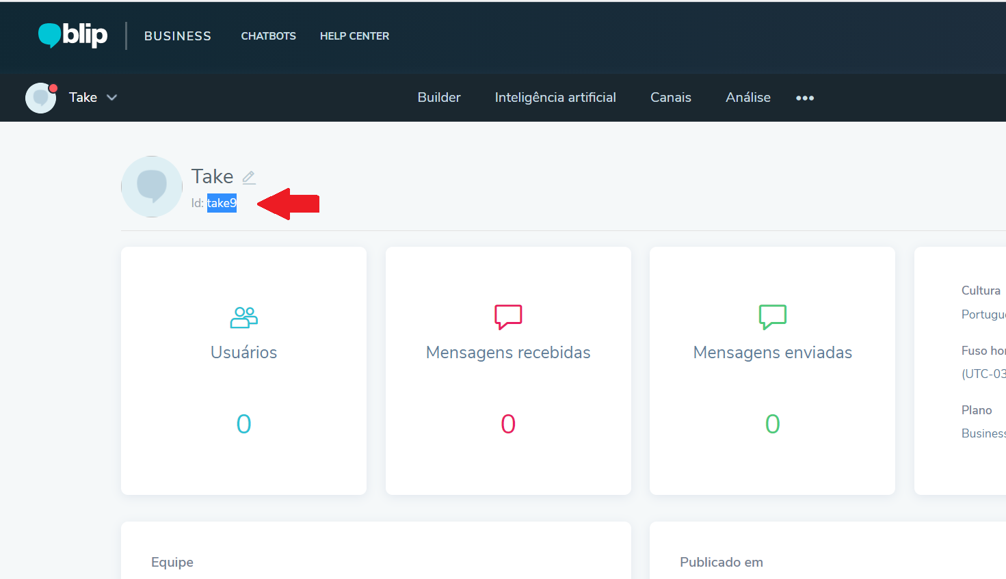The width and height of the screenshot is (1006, 579).
Task: Open the Análise tab
Action: 748,97
